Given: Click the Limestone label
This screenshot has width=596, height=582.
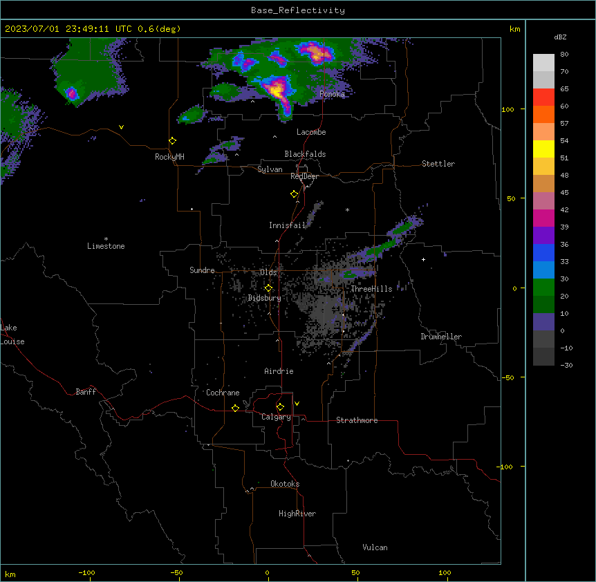Looking at the screenshot, I should pyautogui.click(x=106, y=246).
